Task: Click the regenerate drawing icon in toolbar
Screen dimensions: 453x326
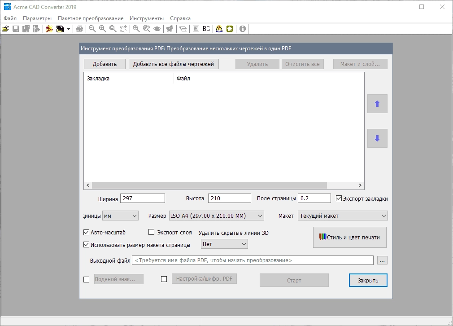Action: pyautogui.click(x=170, y=29)
